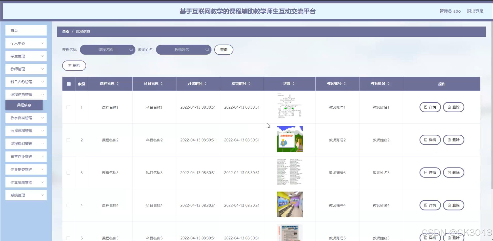493x241 pixels.
Task: Select all rows with header checkbox
Action: 69,84
